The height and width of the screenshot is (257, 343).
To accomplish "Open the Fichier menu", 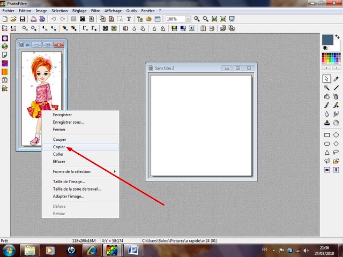I will click(x=9, y=11).
